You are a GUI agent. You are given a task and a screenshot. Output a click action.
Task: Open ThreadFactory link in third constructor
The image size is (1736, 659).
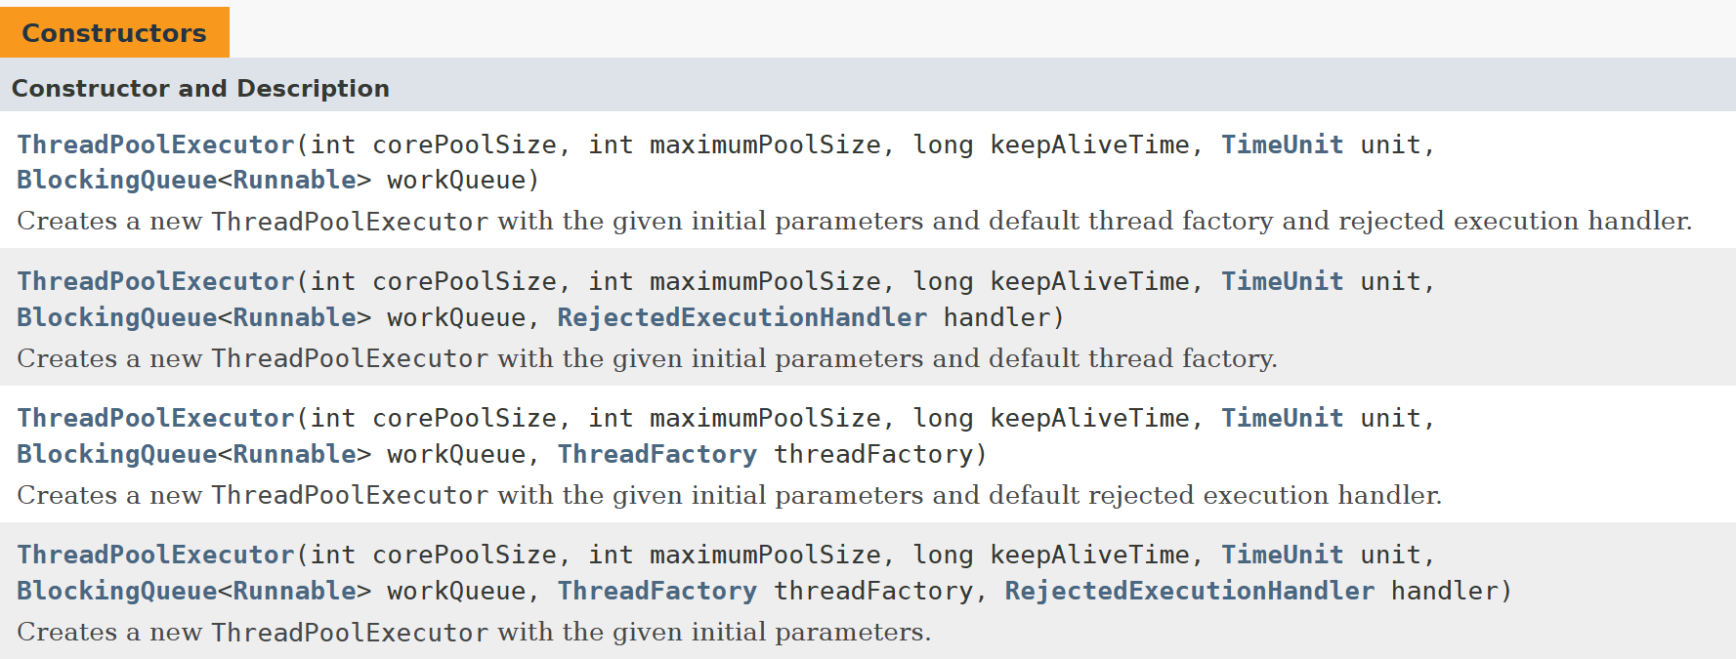click(x=657, y=454)
